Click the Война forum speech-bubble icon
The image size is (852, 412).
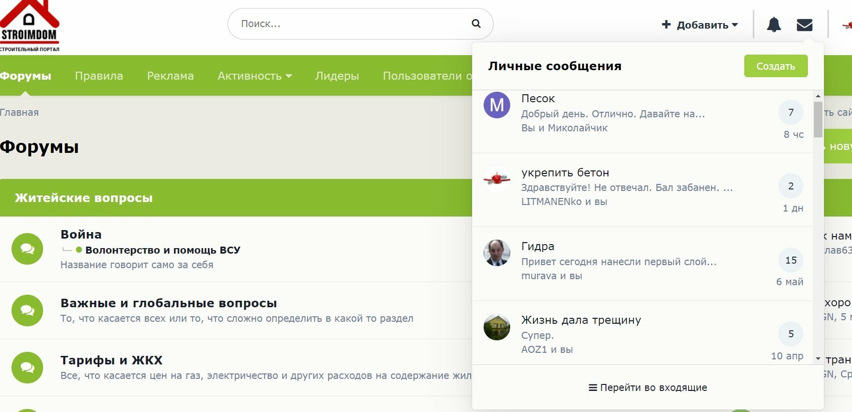coord(28,249)
